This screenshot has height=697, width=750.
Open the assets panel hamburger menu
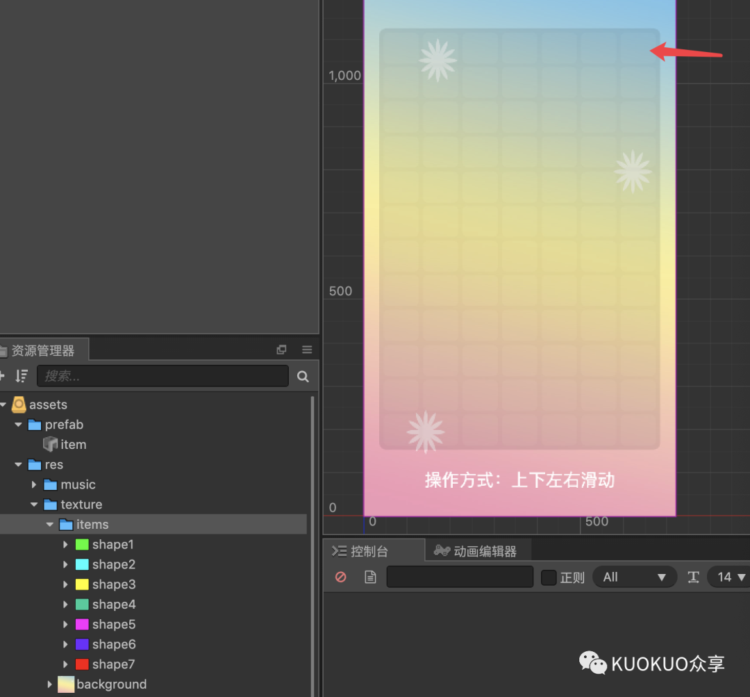(307, 350)
